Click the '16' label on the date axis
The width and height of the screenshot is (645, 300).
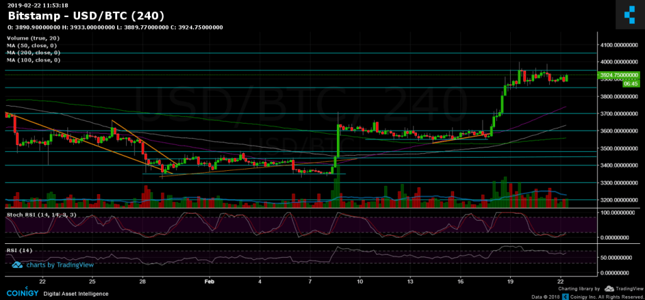pos(460,282)
